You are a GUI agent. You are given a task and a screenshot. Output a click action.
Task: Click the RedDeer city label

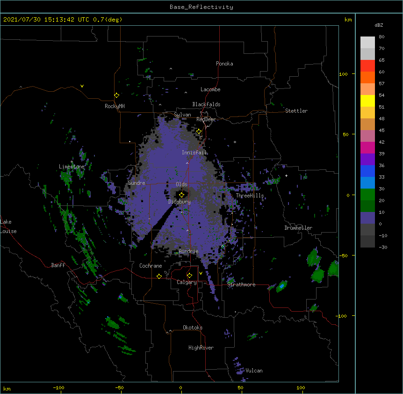pyautogui.click(x=206, y=119)
